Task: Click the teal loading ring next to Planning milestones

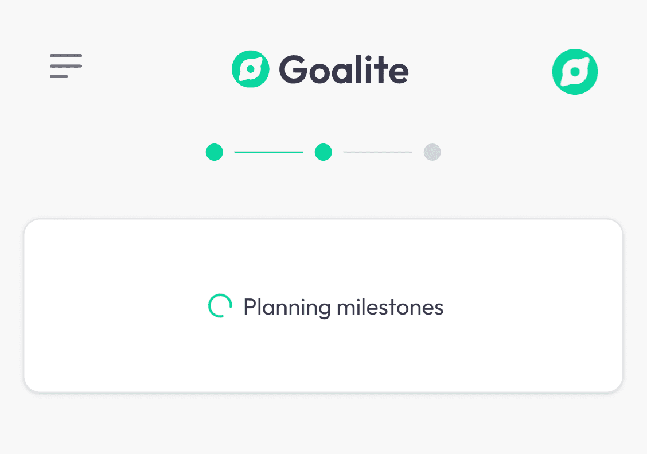Action: [220, 306]
